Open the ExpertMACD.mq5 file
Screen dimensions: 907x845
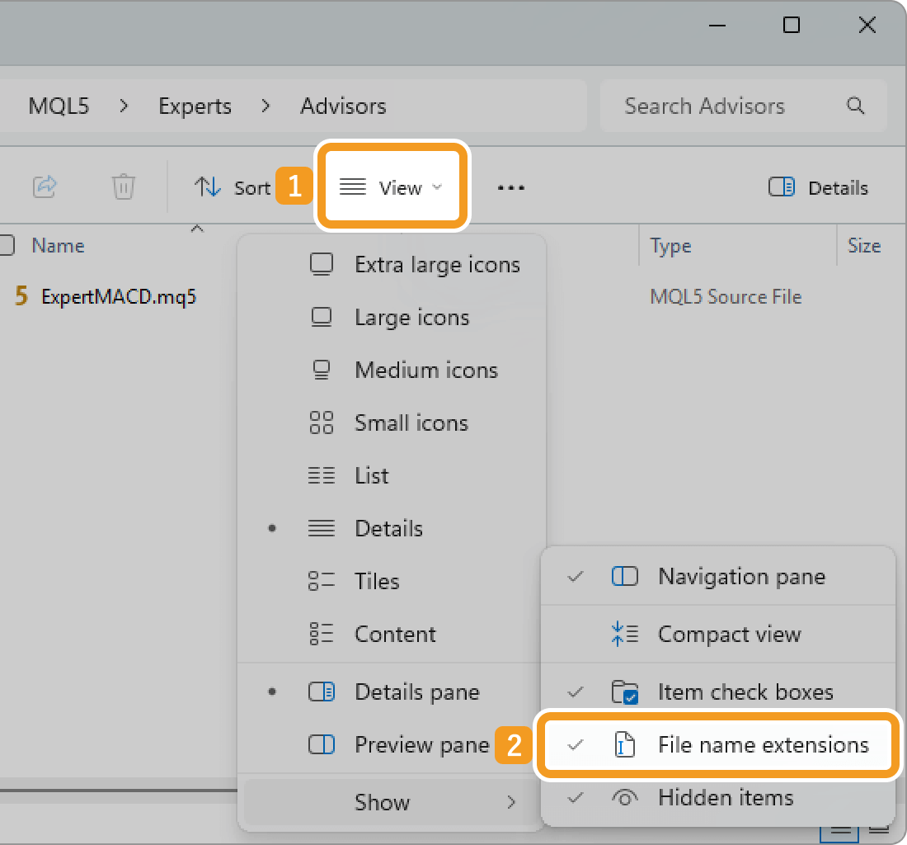119,296
